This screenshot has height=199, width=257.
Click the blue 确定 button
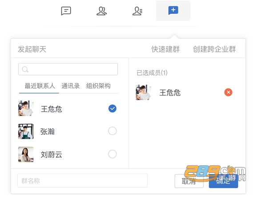(x=223, y=181)
